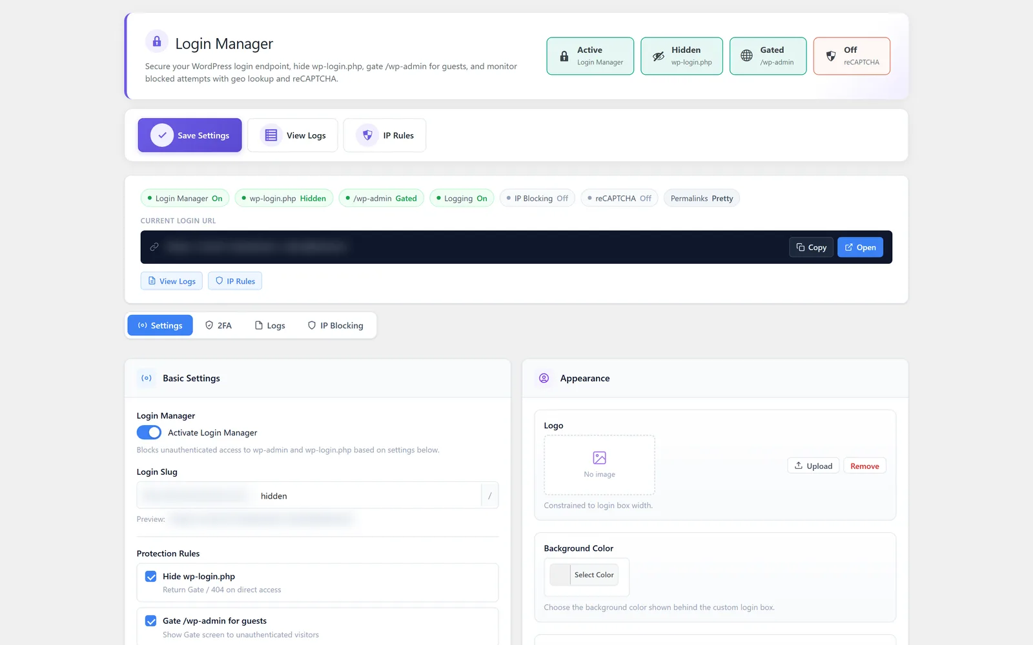Click the link chain icon in login URL bar
1033x645 pixels.
click(154, 247)
